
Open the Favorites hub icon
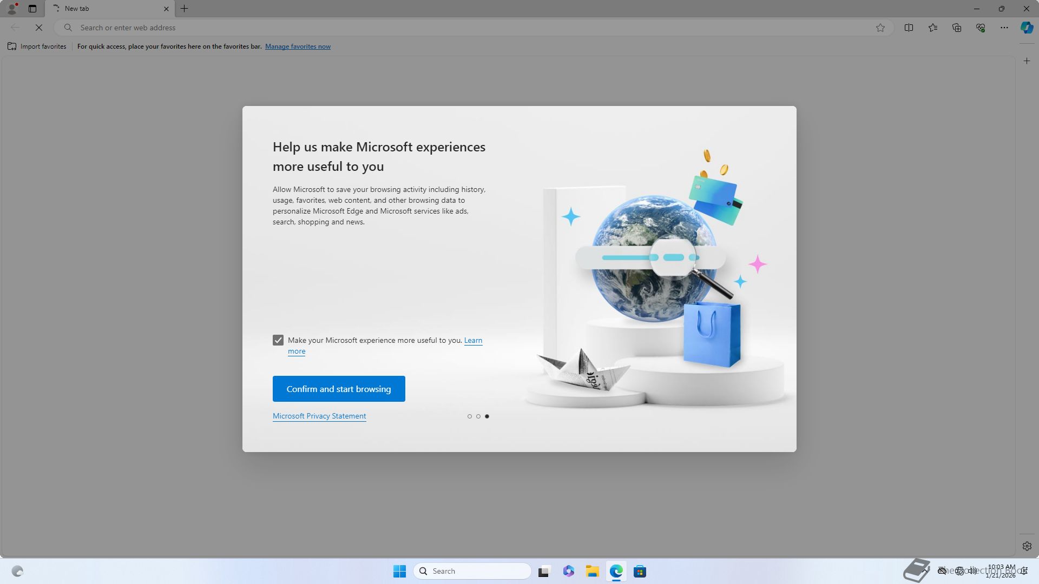(933, 28)
